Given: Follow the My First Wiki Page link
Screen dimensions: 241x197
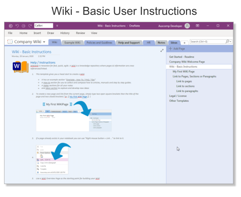Looking at the screenshot, I should [78, 97].
